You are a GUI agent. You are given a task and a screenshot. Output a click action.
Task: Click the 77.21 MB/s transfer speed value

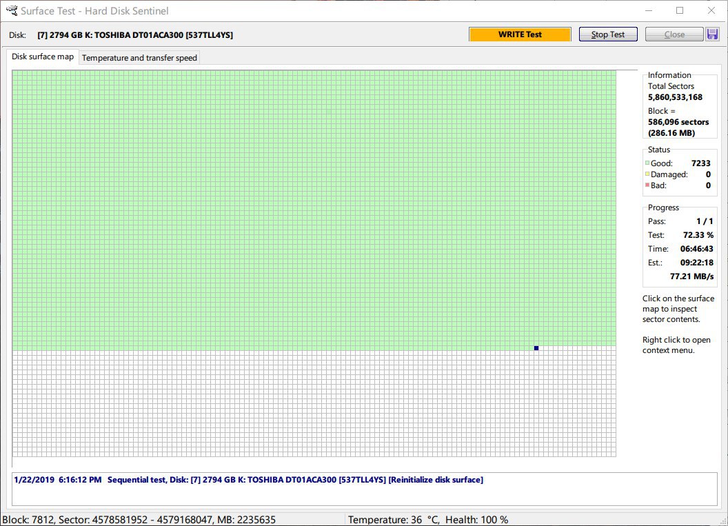click(691, 276)
